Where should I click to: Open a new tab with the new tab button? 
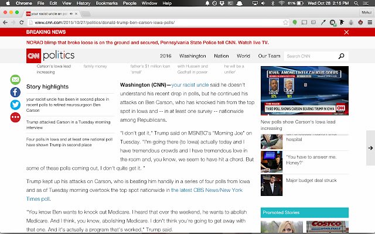[86, 14]
